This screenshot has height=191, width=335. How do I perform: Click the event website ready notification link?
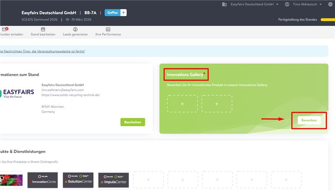click(x=42, y=51)
